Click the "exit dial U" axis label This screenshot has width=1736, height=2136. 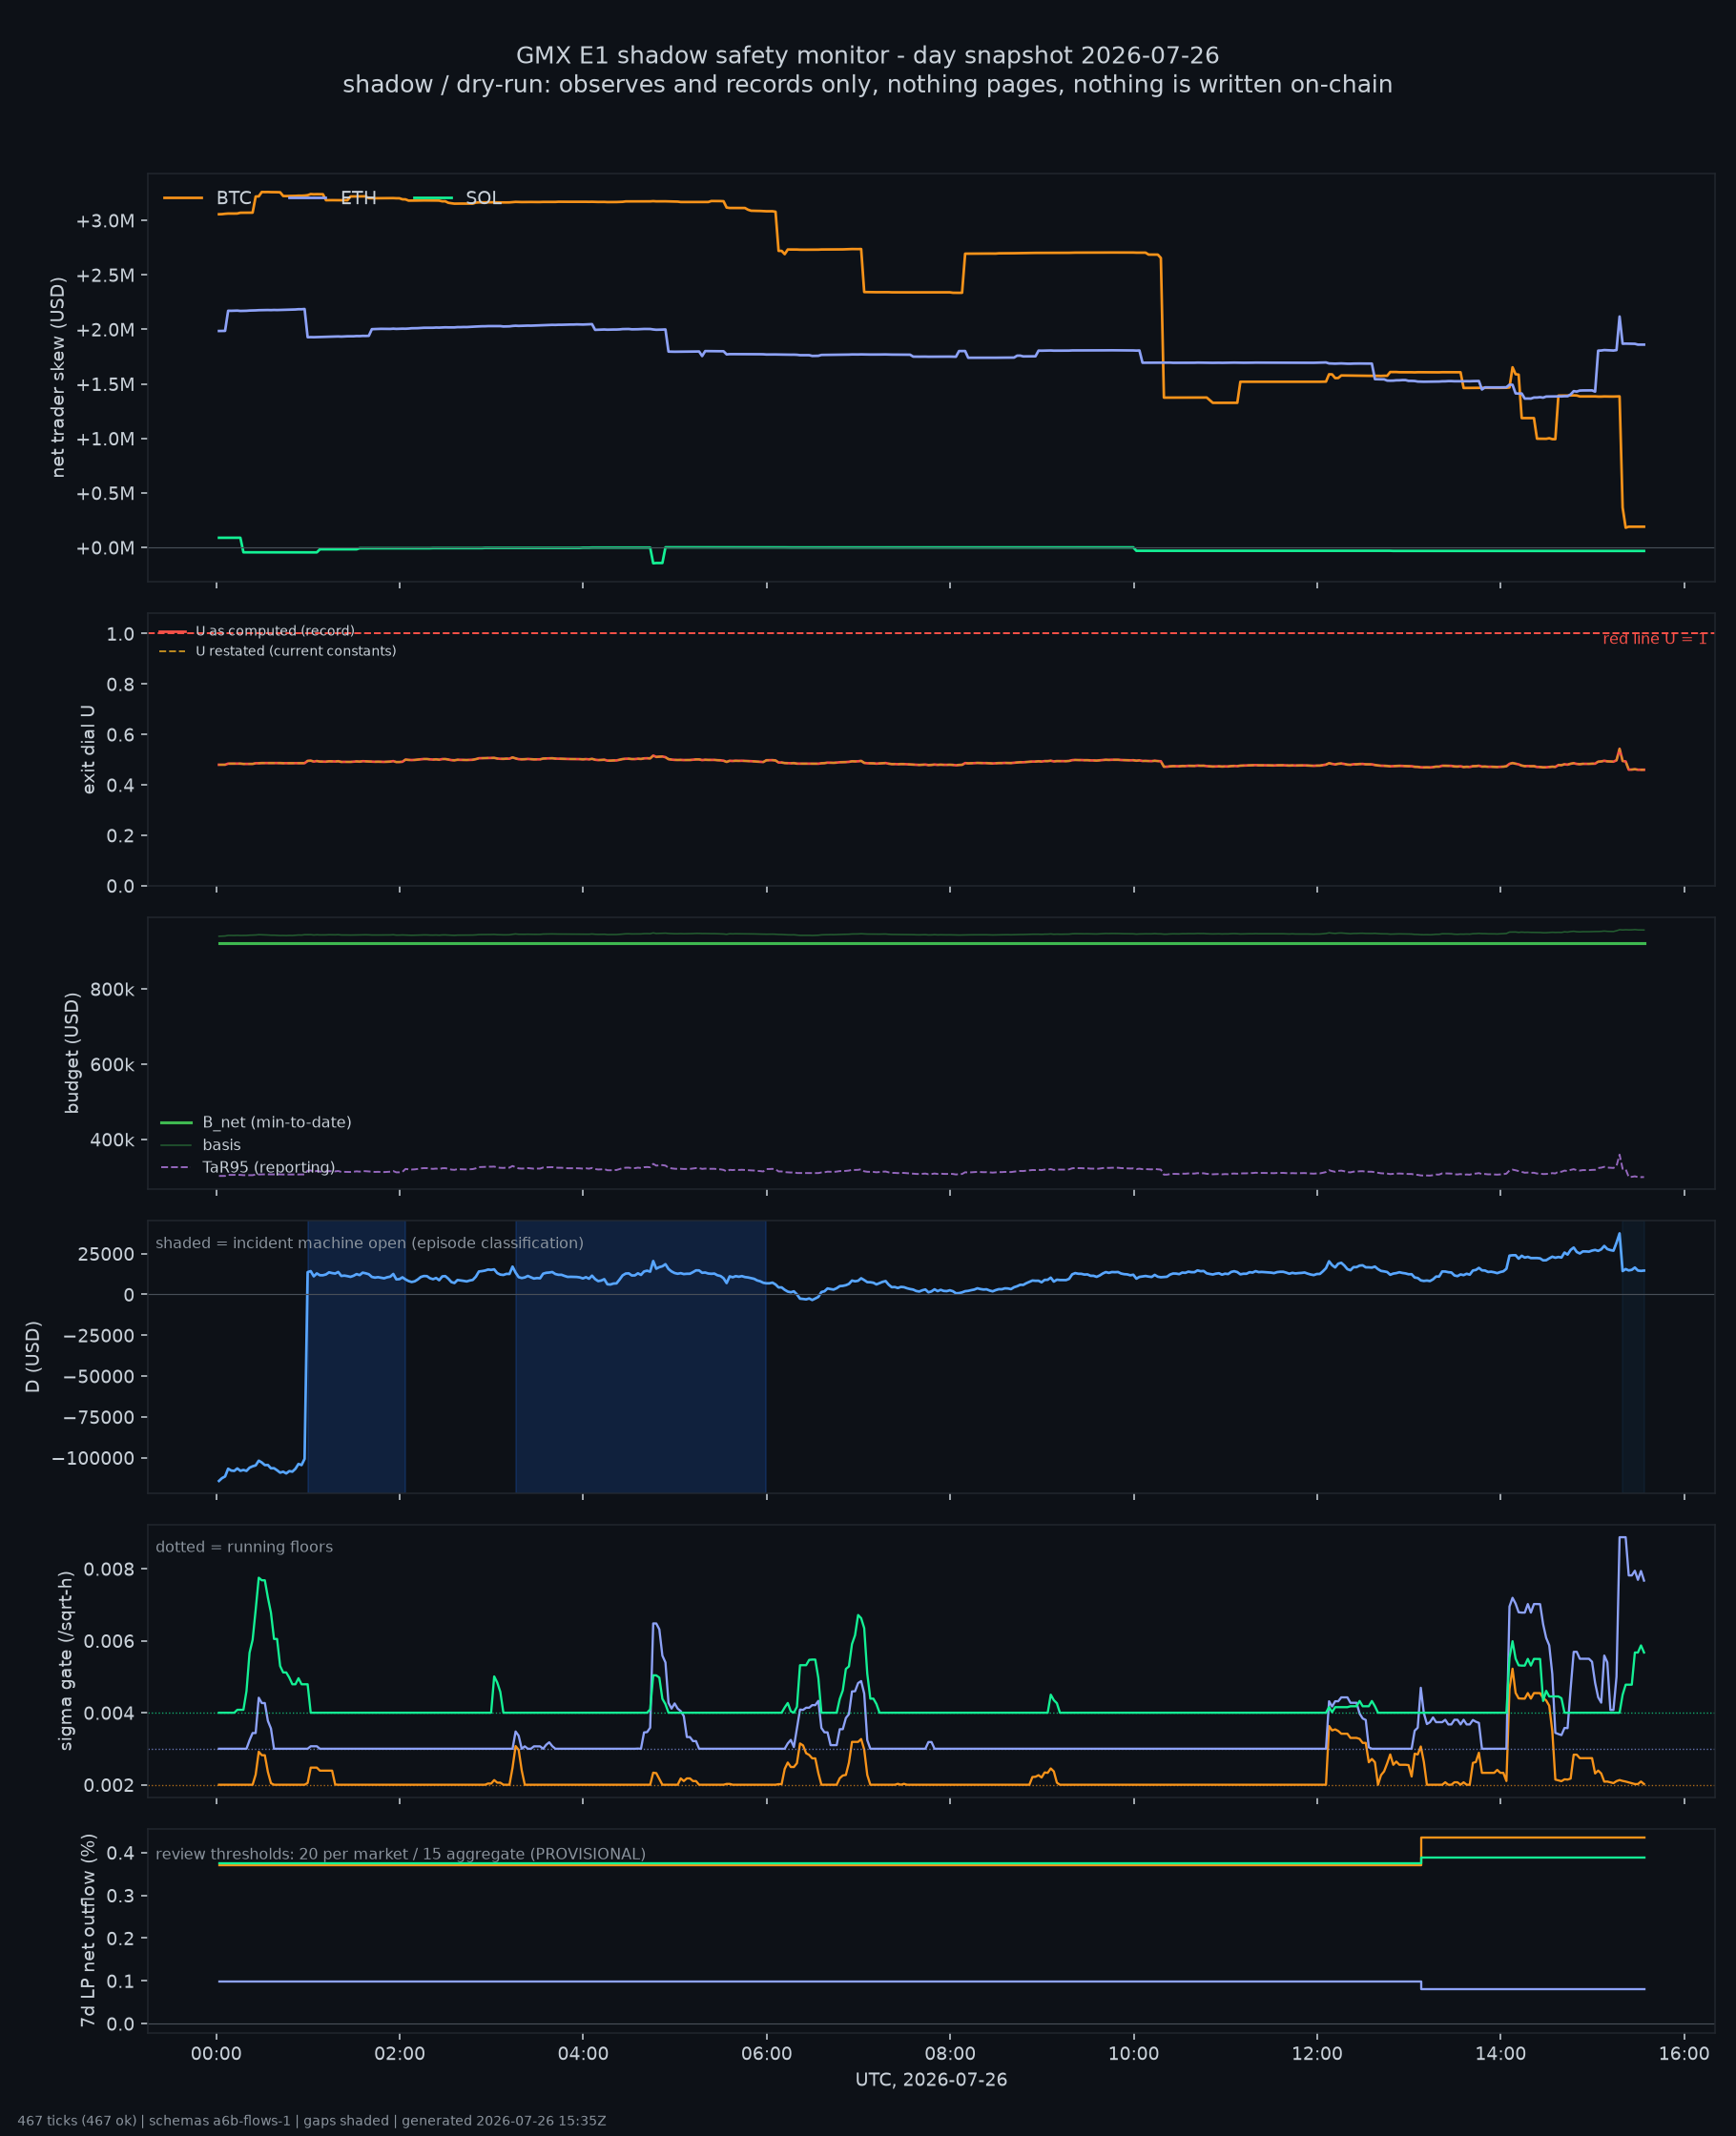(88, 750)
